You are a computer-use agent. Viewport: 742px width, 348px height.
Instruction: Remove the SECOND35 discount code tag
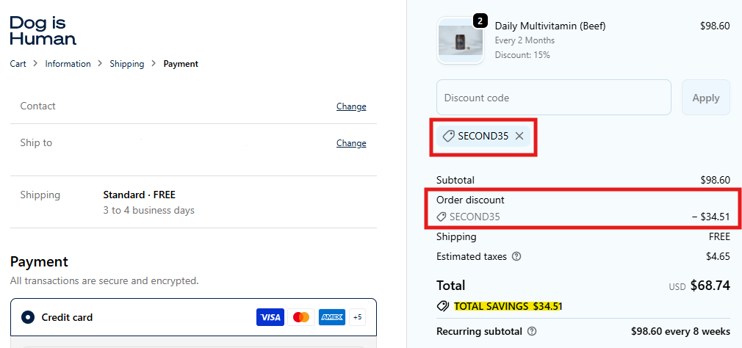pyautogui.click(x=519, y=136)
